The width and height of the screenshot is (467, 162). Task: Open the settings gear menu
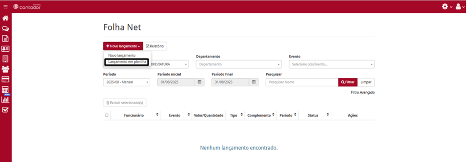tap(447, 7)
